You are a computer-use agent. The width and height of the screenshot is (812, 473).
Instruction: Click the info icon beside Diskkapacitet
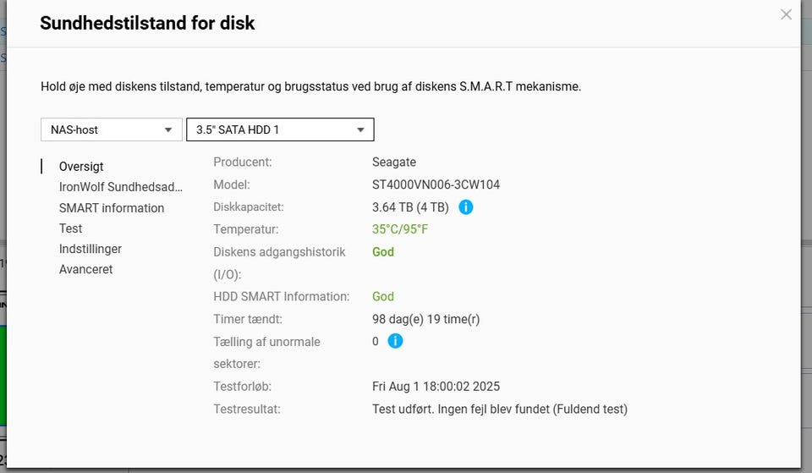pyautogui.click(x=465, y=206)
